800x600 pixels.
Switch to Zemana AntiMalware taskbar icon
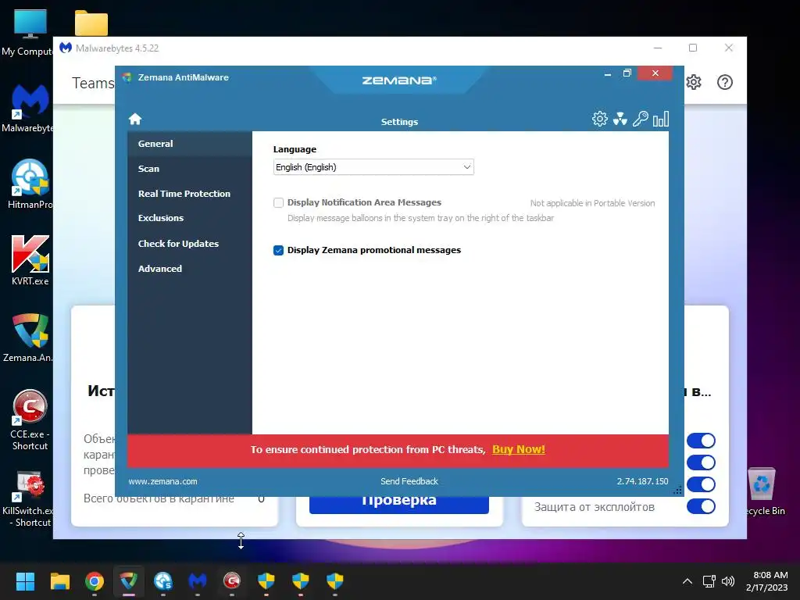point(129,581)
